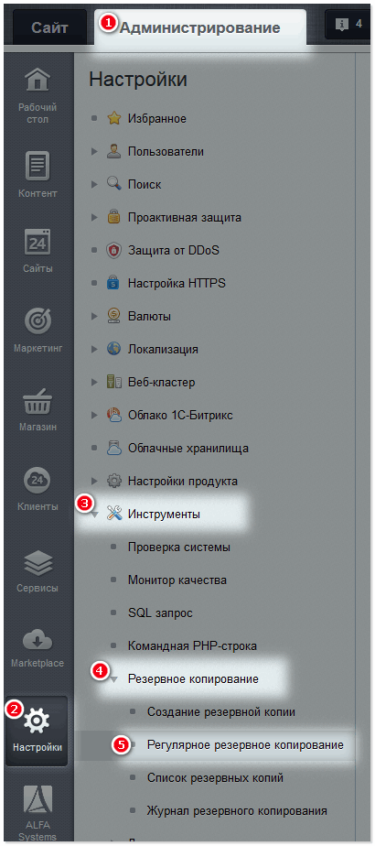Click the Поиск magnifier icon
Viewport: 375px width, 846px height.
(x=113, y=185)
